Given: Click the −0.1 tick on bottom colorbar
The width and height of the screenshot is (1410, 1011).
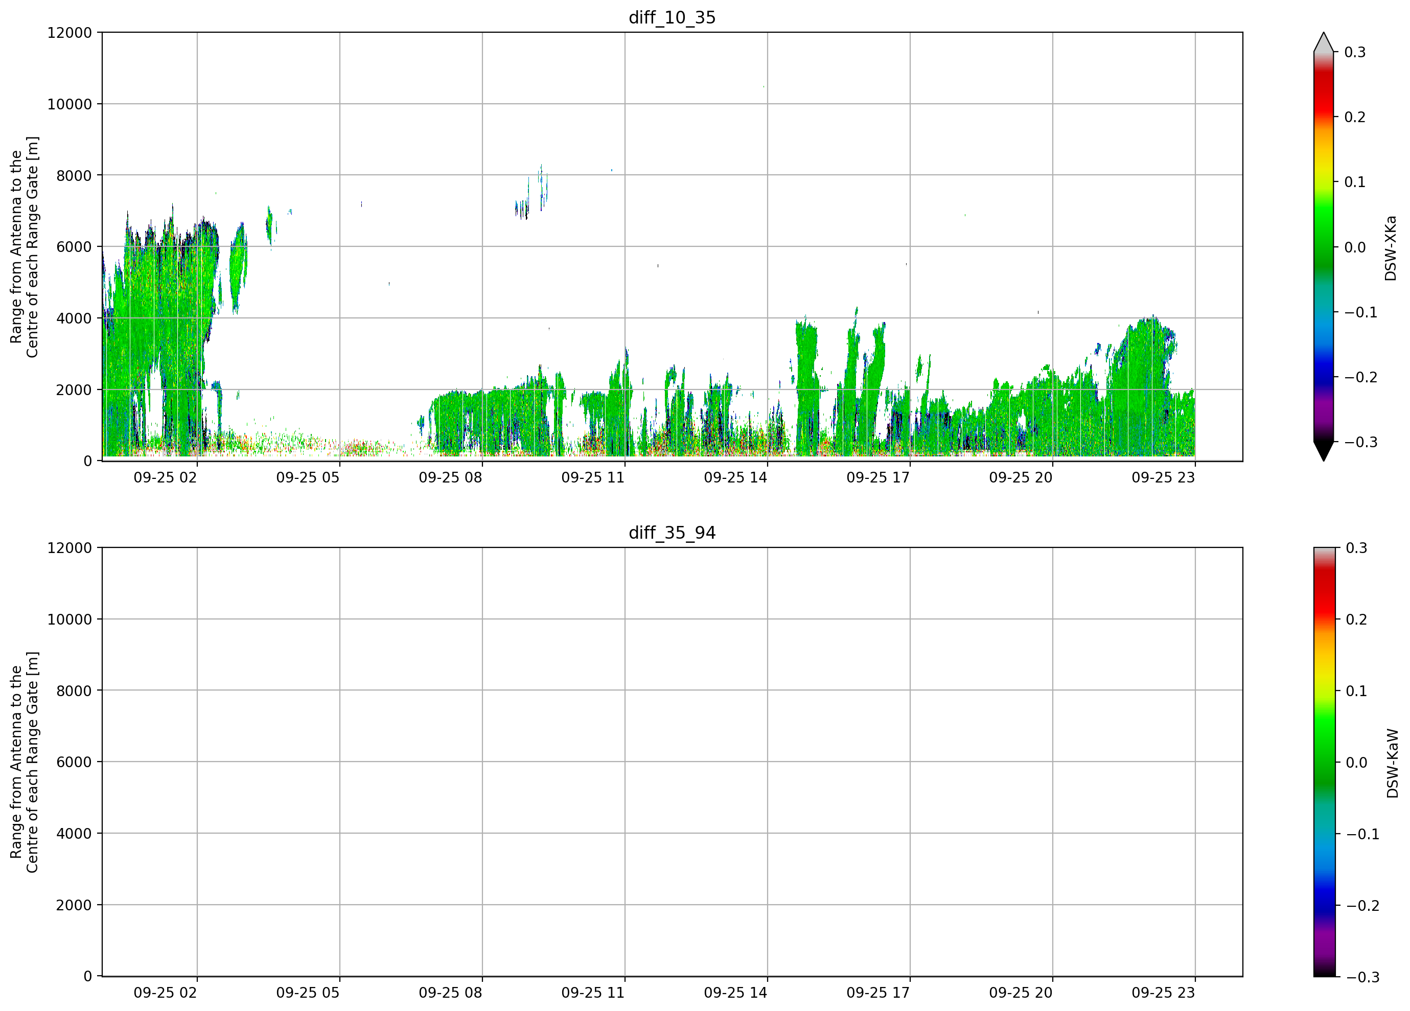Looking at the screenshot, I should click(x=1362, y=834).
